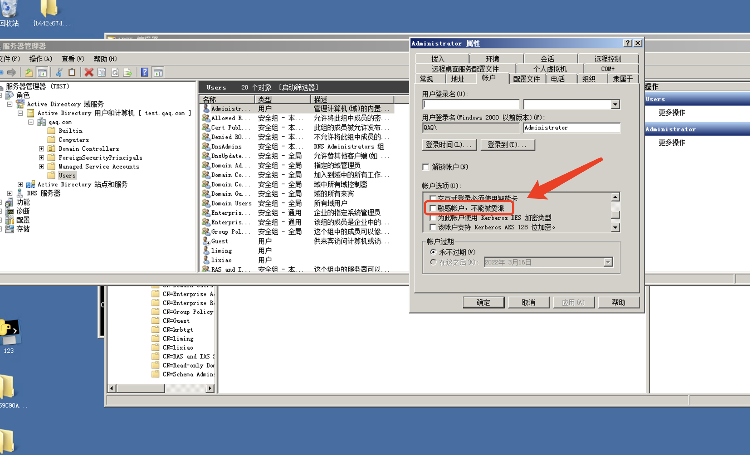
Task: Click the 登录时间(L) button
Action: click(x=449, y=145)
